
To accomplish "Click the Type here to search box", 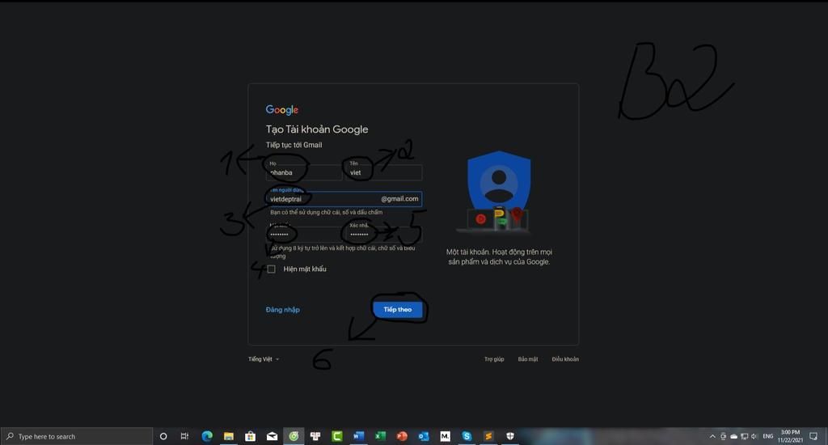I will point(77,436).
